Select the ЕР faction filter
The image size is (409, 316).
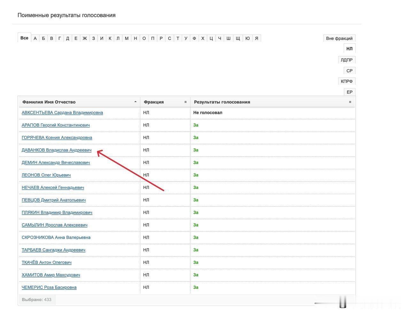tap(350, 92)
